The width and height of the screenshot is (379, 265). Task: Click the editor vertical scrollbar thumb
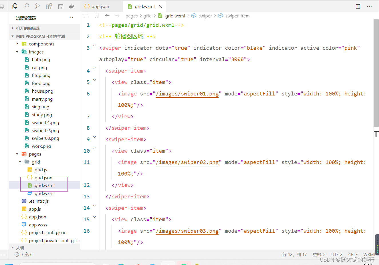click(x=376, y=73)
